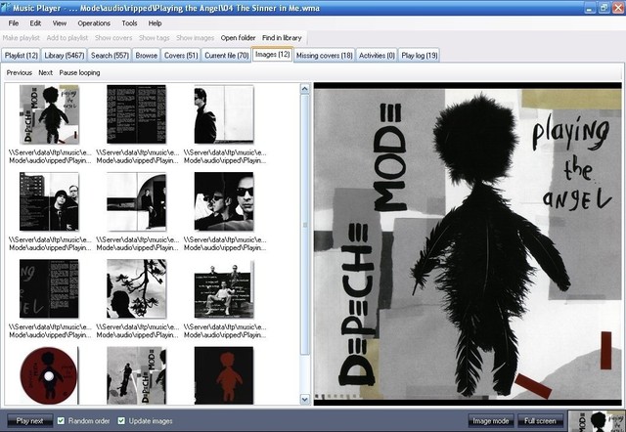
Task: Switch to the Play log (19) tab
Action: (x=420, y=56)
